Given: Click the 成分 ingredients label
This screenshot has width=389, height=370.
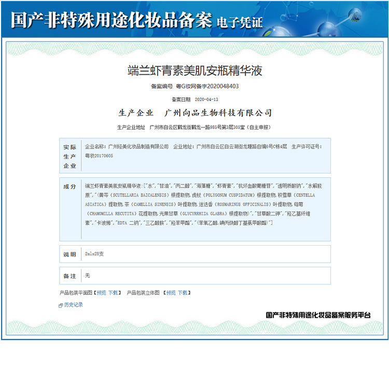Looking at the screenshot, I should 70,187.
